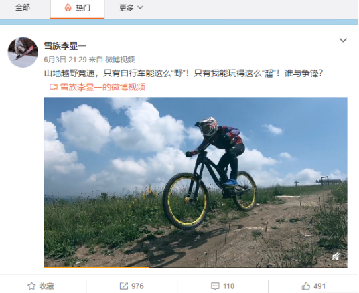
Task: Click the 微博视频 source link
Action: 120,60
